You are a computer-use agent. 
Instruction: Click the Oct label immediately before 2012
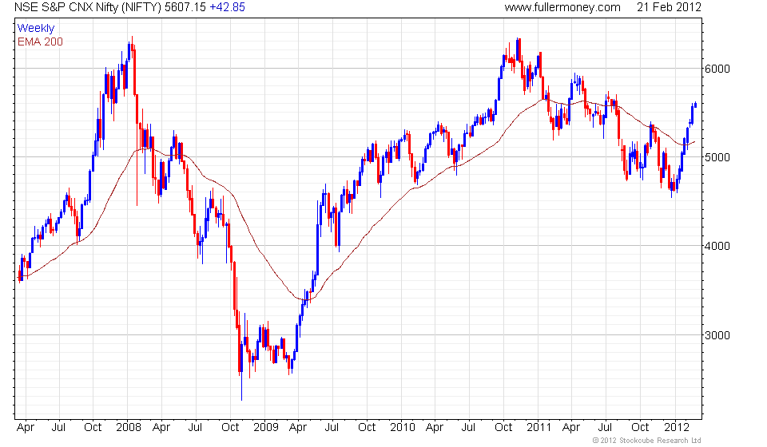pyautogui.click(x=640, y=428)
